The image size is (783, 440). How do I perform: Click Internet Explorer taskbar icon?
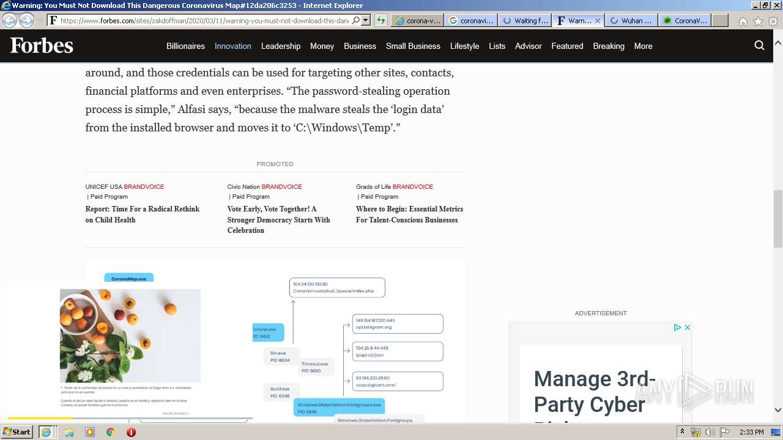pos(46,432)
